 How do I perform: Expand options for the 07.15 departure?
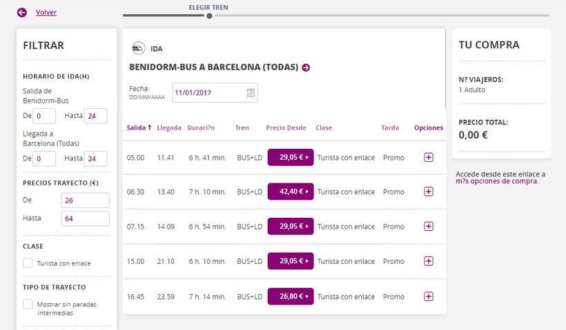pyautogui.click(x=429, y=227)
